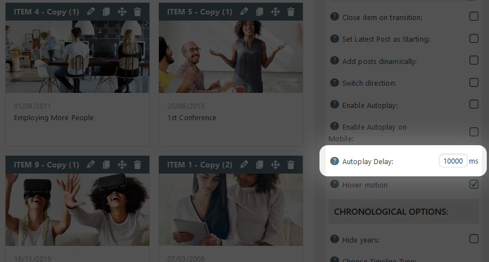Open tablet women image on ITEM 1
Image resolution: width=489 pixels, height=262 pixels.
click(x=231, y=209)
